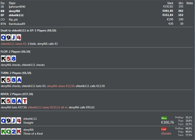Open the Notes column header
The width and height of the screenshot is (195, 140).
[x=190, y=3]
